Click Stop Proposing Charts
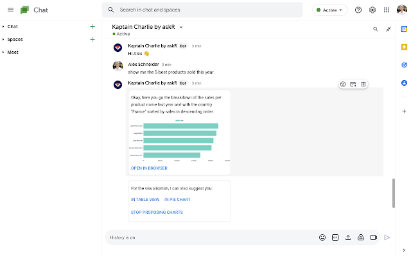Image resolution: width=411 pixels, height=256 pixels. point(157,212)
